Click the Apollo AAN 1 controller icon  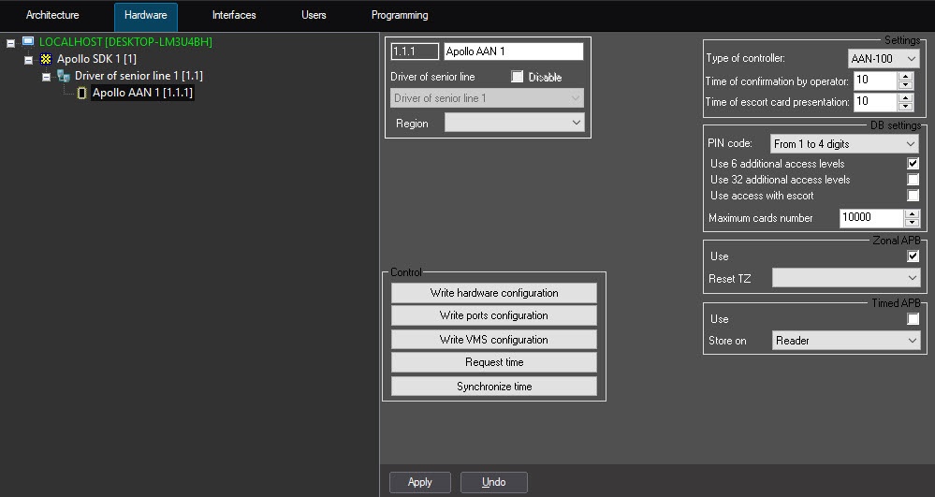(x=81, y=93)
